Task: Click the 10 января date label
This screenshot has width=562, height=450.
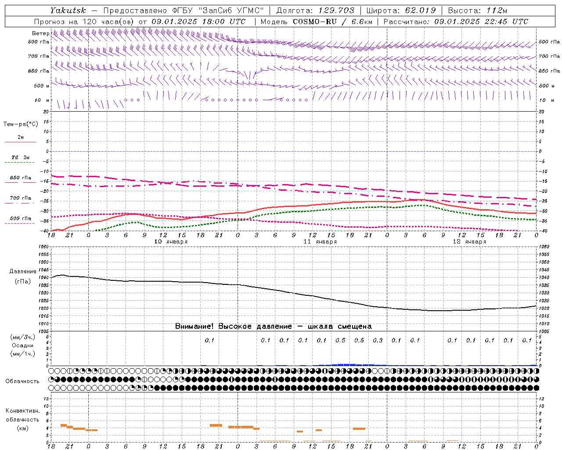Action: point(171,242)
